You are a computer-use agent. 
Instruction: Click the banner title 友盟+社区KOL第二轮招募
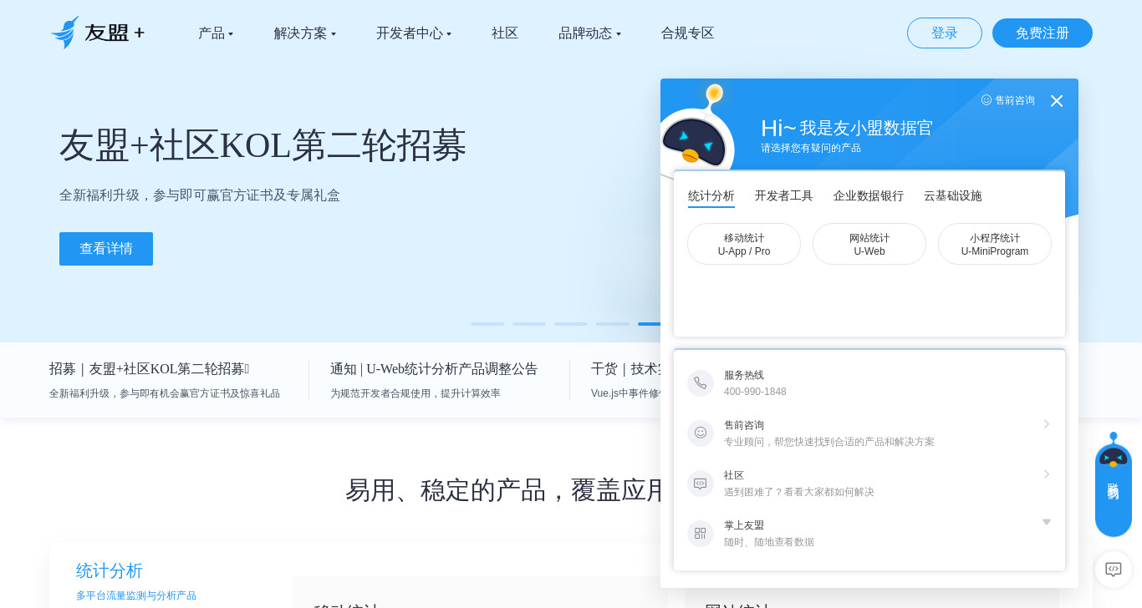[263, 145]
